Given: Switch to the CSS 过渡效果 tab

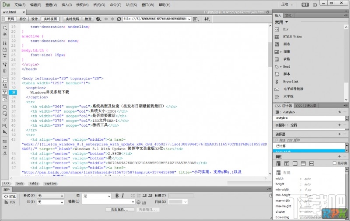Looking at the screenshot, I should tap(306, 106).
